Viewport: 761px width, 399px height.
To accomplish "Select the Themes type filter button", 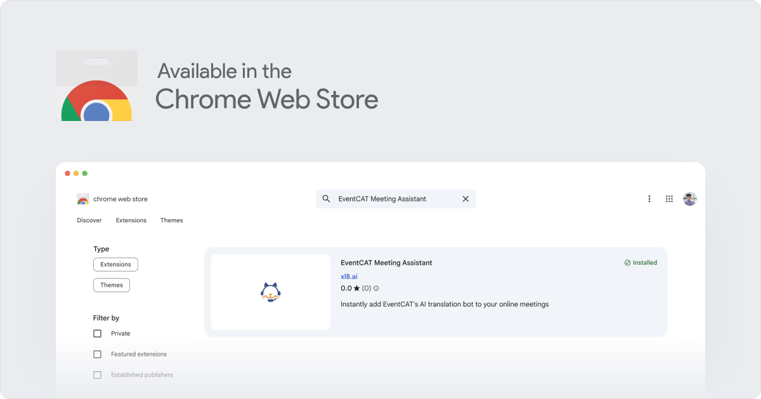I will pos(112,285).
